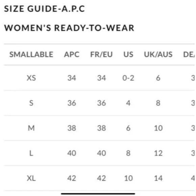Viewport: 196px width, 196px height.
Task: Click US size 0-2 cell
Action: pos(128,78)
